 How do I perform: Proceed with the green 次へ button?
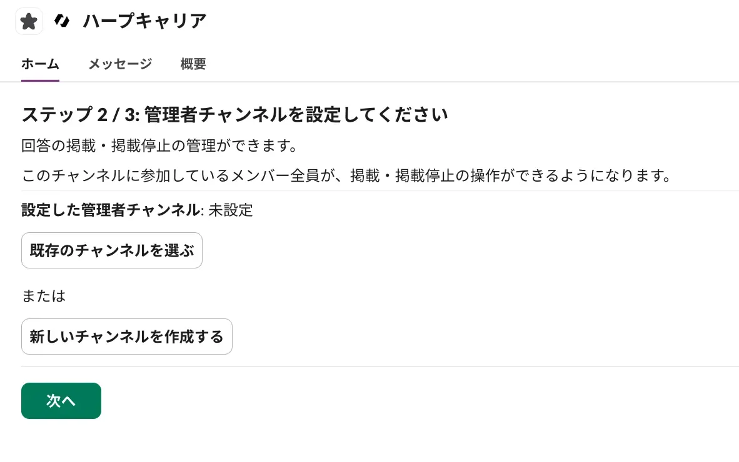pos(61,401)
